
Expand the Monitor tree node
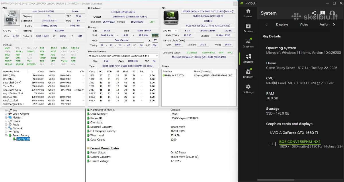(x=6, y=117)
